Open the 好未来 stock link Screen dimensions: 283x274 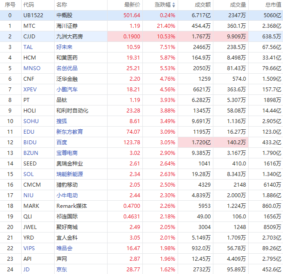[64, 47]
